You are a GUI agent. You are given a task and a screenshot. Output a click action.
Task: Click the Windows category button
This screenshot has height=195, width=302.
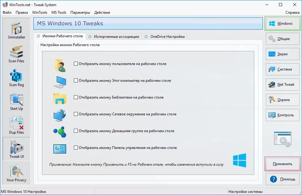pos(282,23)
